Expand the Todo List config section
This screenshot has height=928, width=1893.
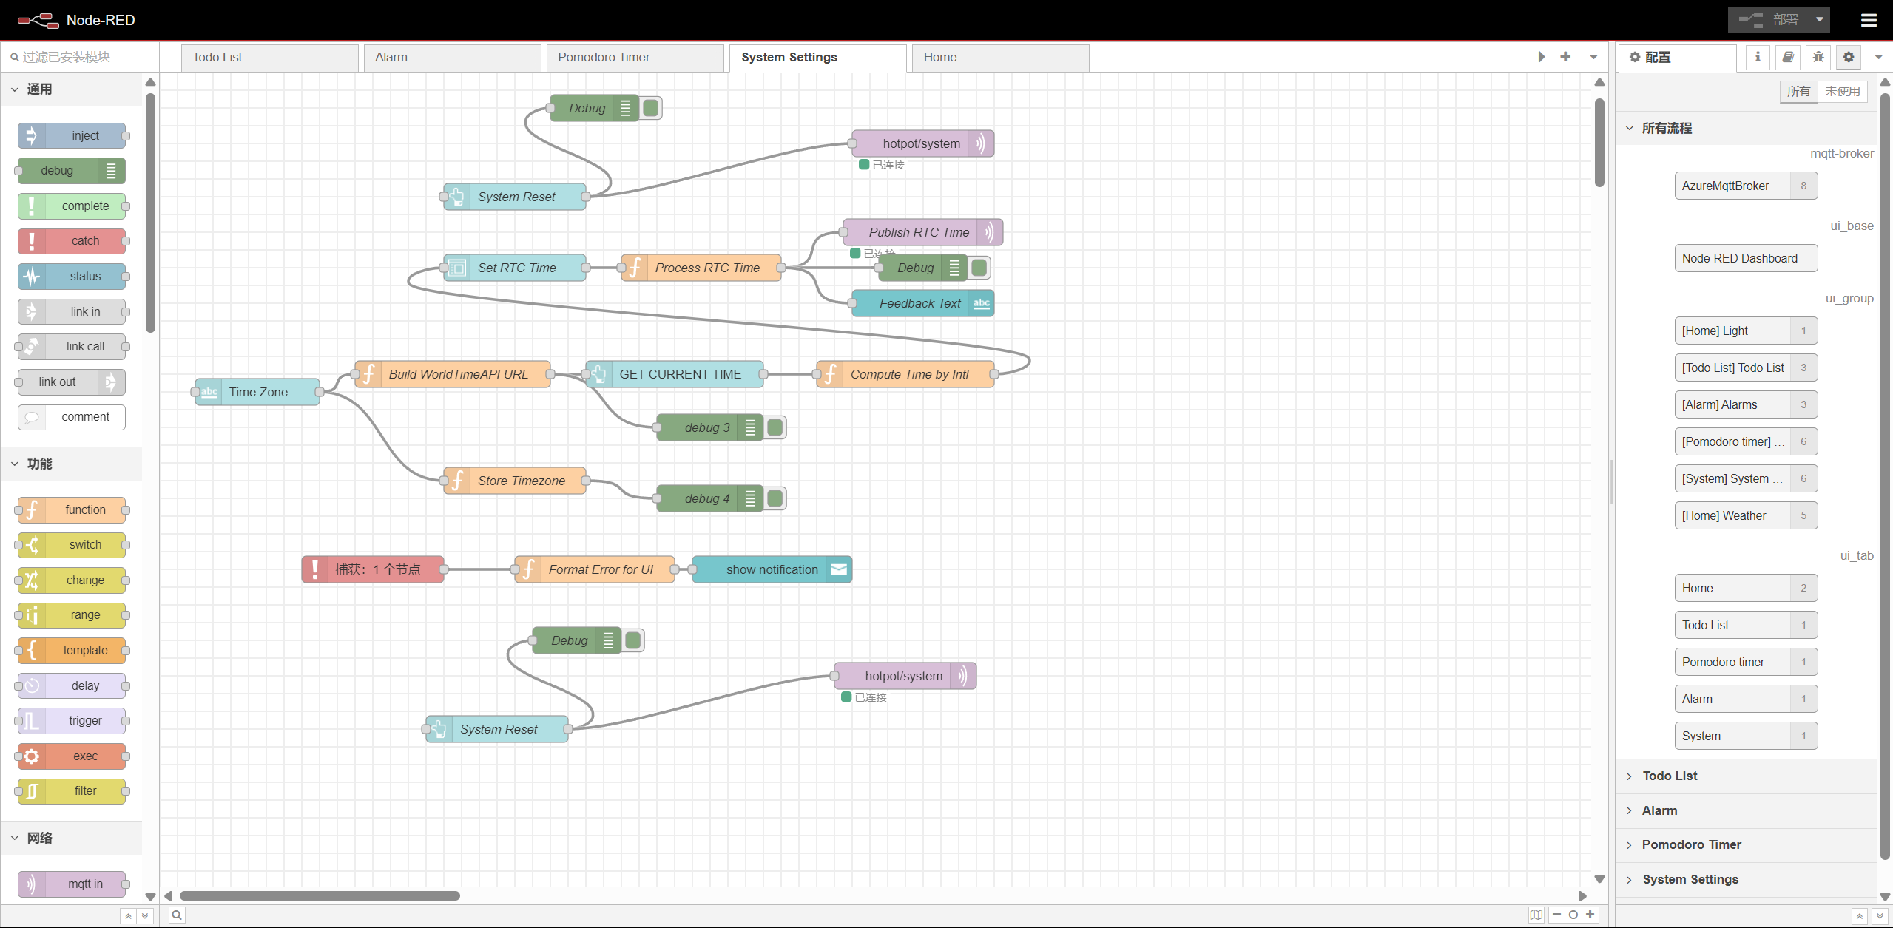pos(1670,776)
